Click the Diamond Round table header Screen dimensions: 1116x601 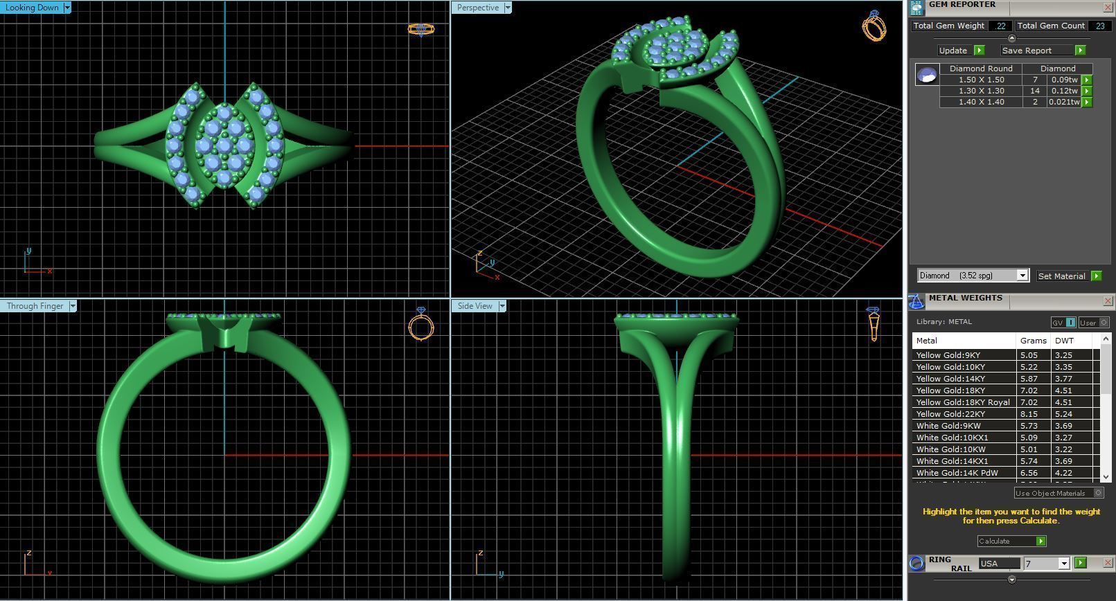point(981,69)
